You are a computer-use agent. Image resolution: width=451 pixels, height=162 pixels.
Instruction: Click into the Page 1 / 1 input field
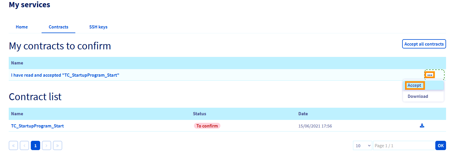tap(403, 146)
